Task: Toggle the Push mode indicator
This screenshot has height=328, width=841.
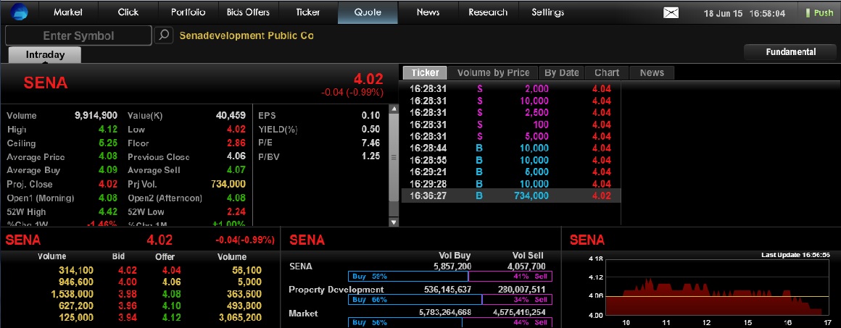Action: point(819,13)
